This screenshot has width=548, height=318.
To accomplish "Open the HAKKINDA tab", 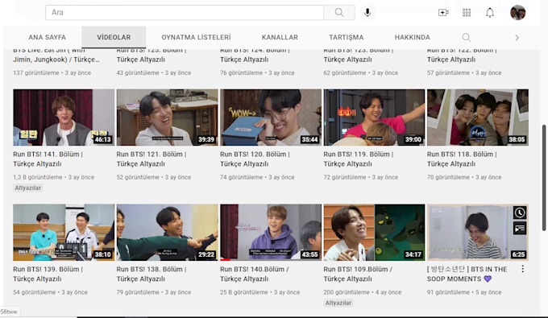I will point(413,37).
